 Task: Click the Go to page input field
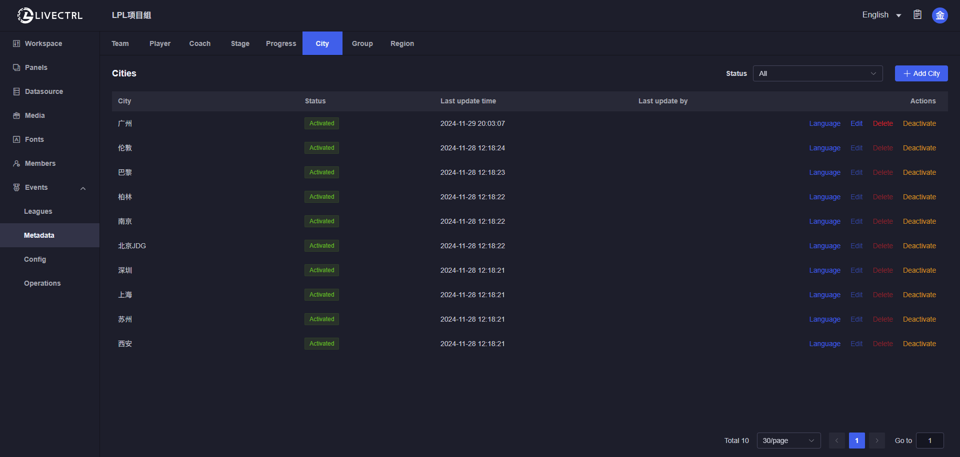point(929,441)
